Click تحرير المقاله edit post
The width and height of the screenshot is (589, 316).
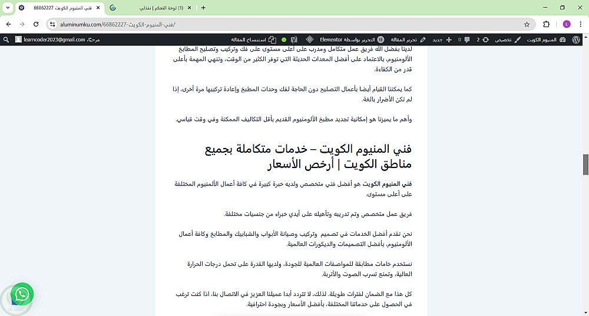pyautogui.click(x=408, y=39)
